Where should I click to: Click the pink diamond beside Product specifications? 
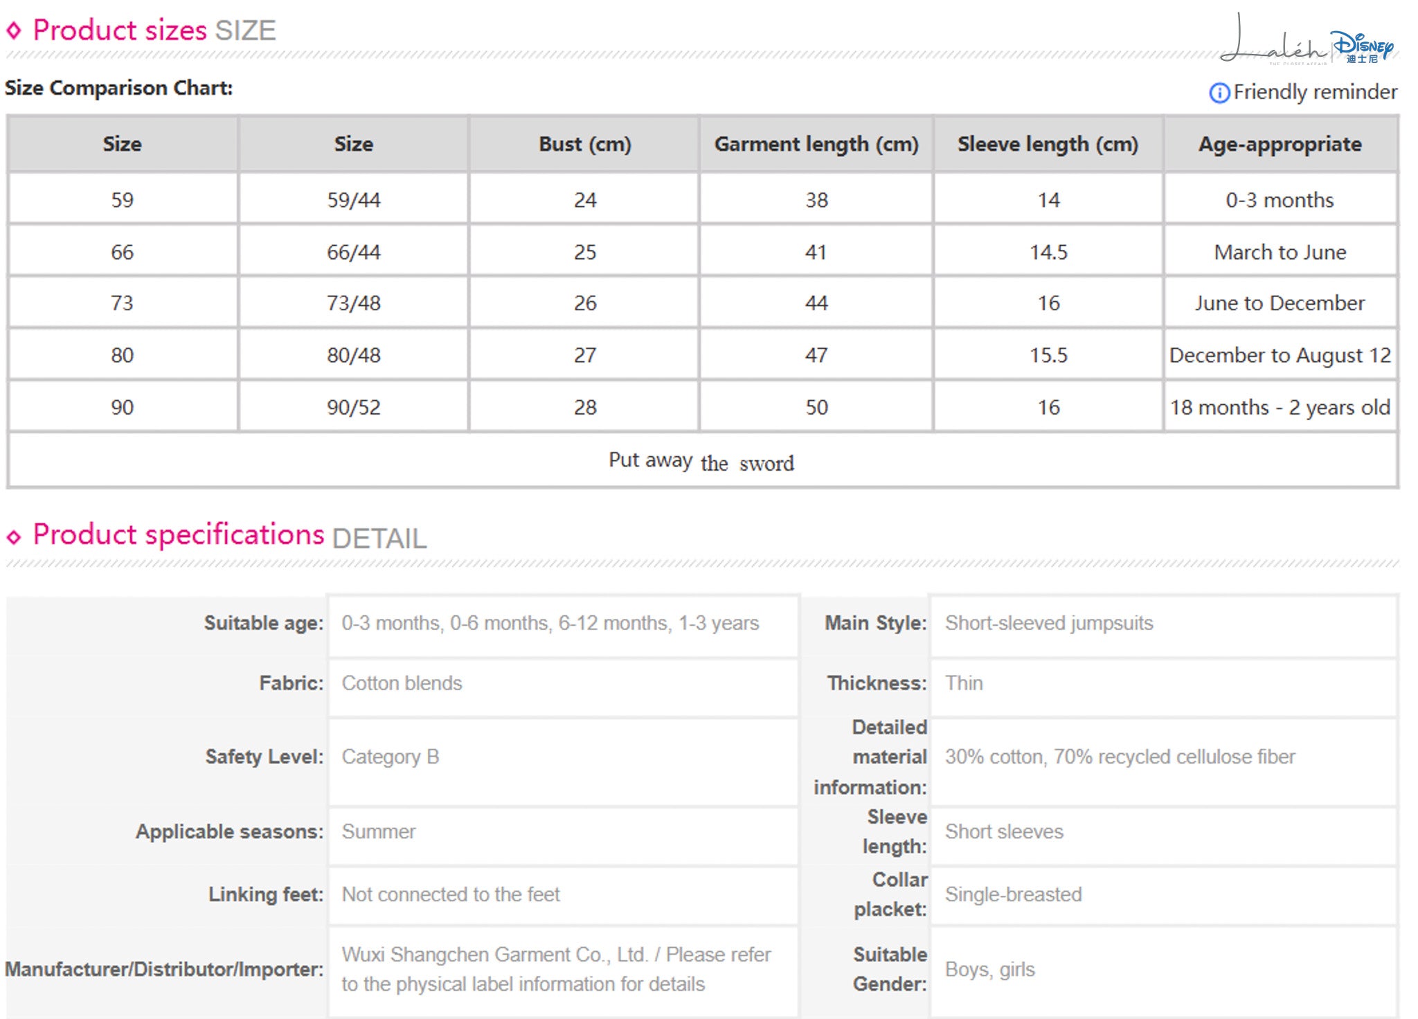[14, 536]
